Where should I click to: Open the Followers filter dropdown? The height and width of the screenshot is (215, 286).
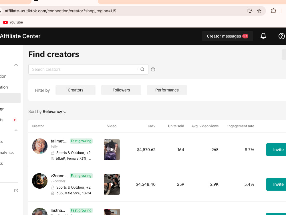[x=121, y=90]
